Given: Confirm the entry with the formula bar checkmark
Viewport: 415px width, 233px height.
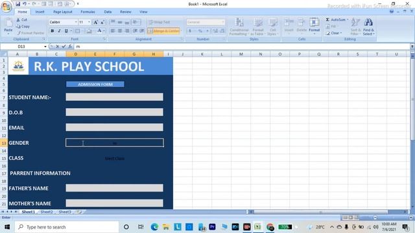Looking at the screenshot, I should [x=64, y=47].
